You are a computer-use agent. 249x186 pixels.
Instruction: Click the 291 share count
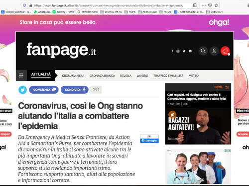[x=96, y=90]
